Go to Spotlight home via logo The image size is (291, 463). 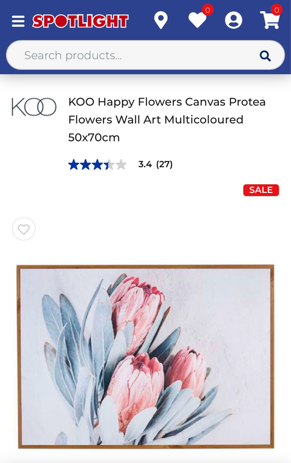(80, 21)
